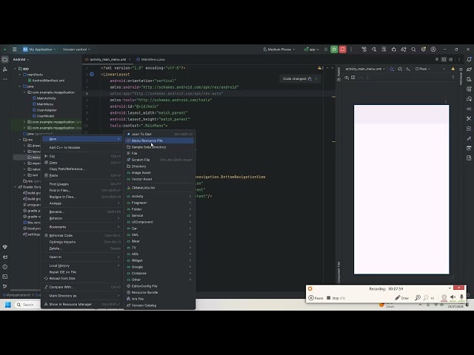Open the Resource Manager sidebar icon

[x=5, y=70]
